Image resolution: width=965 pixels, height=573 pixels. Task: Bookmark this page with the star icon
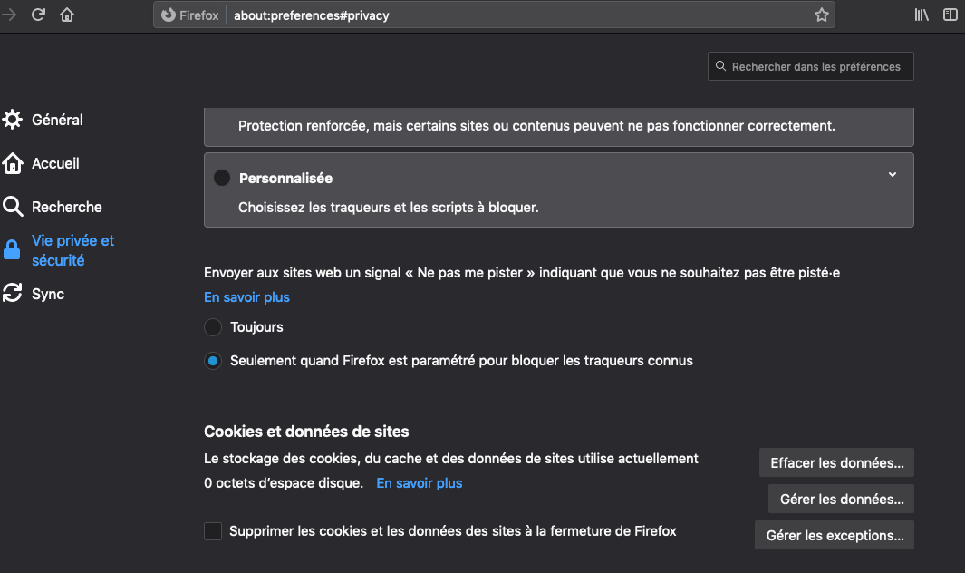pyautogui.click(x=822, y=15)
